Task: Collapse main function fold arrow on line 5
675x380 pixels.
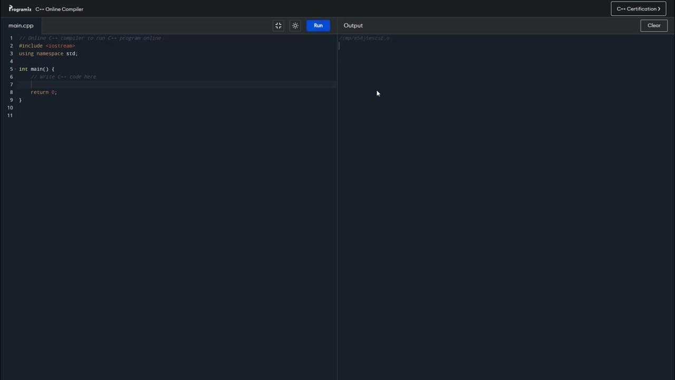Action: (x=15, y=69)
